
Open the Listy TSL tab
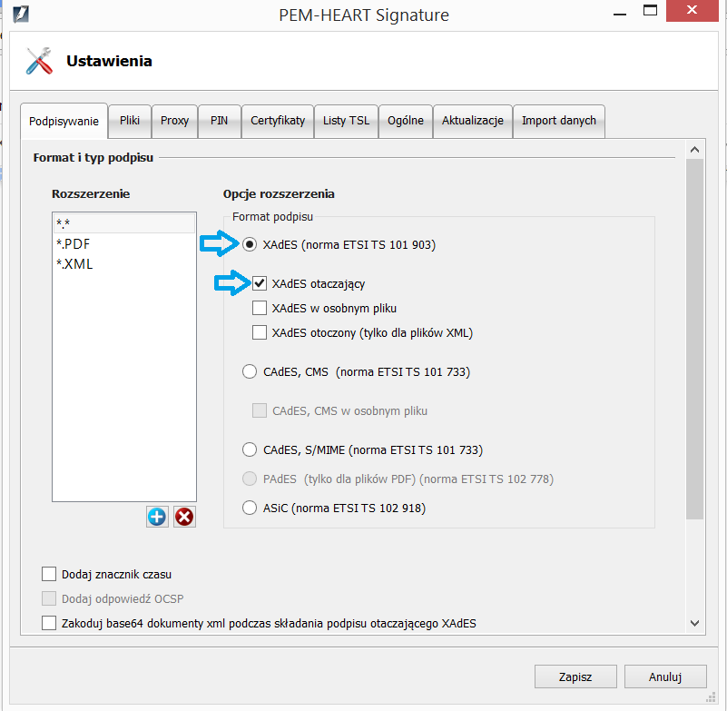pyautogui.click(x=347, y=121)
